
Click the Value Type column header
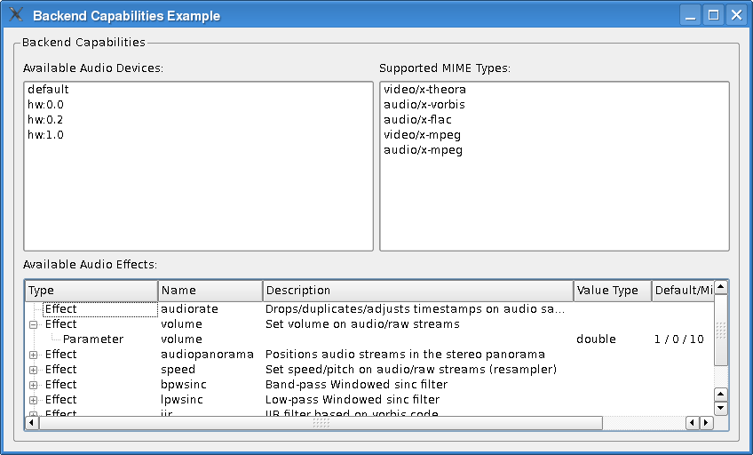click(x=611, y=291)
